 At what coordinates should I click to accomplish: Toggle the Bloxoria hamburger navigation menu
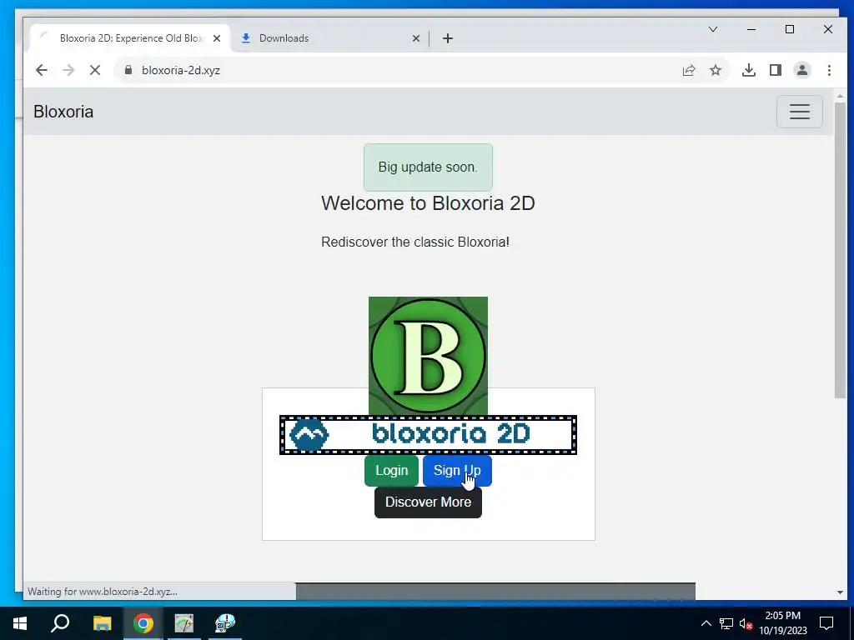click(800, 112)
